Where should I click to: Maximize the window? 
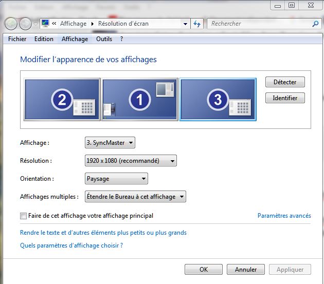tap(292, 5)
